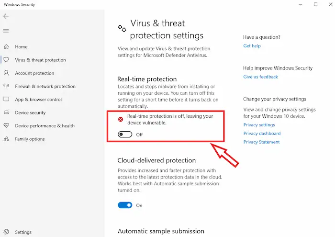Click the Give us feedback link

260,77
